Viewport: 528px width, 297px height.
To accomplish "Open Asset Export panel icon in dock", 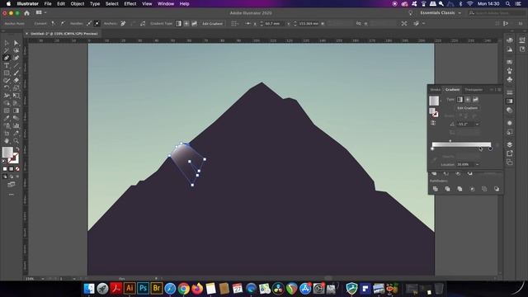I will (510, 153).
